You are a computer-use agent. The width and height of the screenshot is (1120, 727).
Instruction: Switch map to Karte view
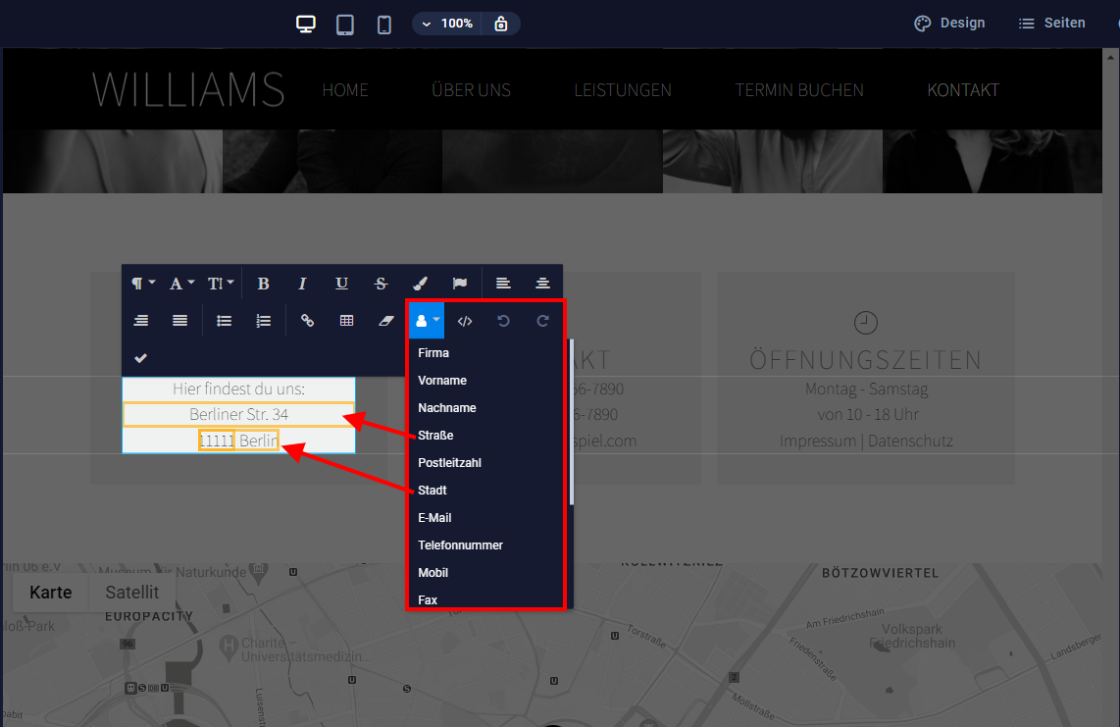51,593
